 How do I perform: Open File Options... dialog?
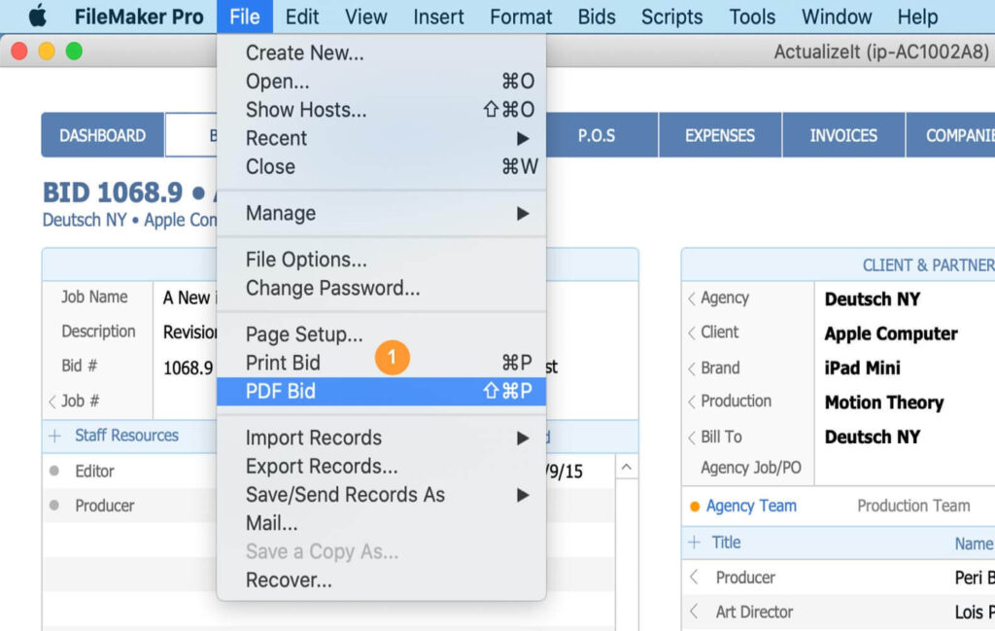(x=381, y=260)
